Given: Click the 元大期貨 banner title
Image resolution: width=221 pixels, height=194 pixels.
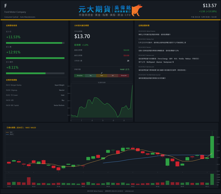Looking at the screenshot, I should 95,9.
